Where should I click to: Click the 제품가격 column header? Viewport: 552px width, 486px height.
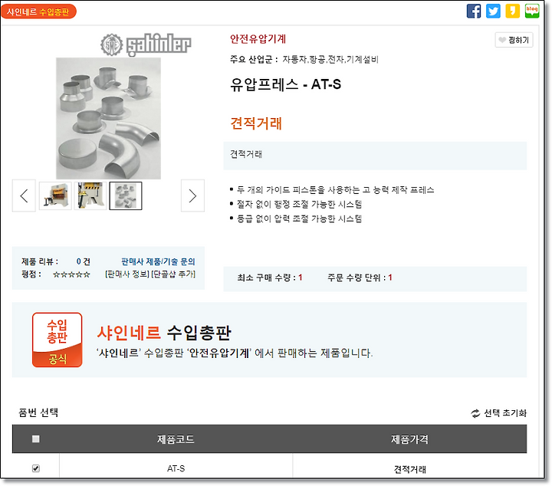pyautogui.click(x=409, y=439)
